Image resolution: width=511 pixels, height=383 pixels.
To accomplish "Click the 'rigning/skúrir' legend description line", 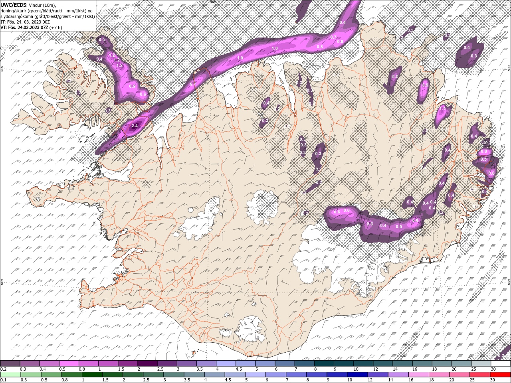I will [46, 11].
